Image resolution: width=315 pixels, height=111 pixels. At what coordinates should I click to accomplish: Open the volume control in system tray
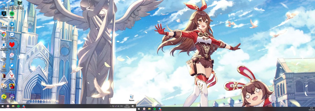point(118,106)
